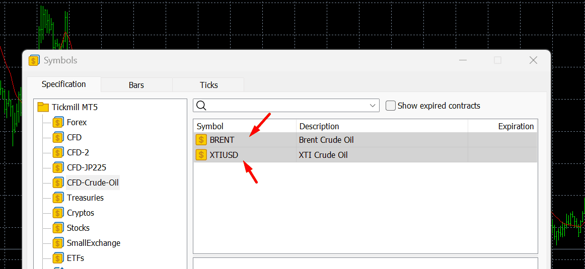585x269 pixels.
Task: Select CFD-Crude-Oil group in the tree
Action: (x=93, y=183)
